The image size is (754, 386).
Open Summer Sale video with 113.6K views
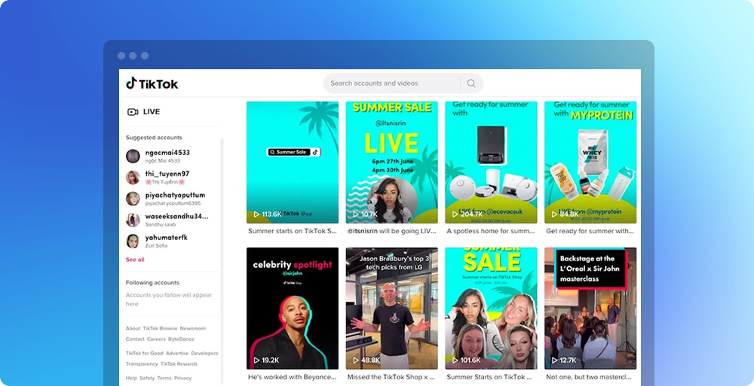(x=293, y=163)
